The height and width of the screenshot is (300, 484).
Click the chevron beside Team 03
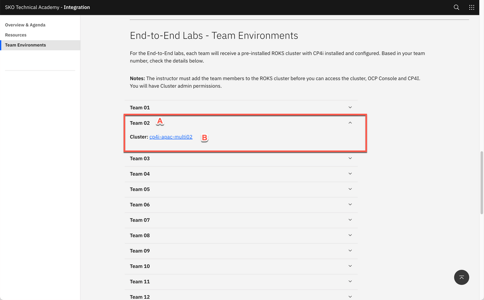point(350,158)
